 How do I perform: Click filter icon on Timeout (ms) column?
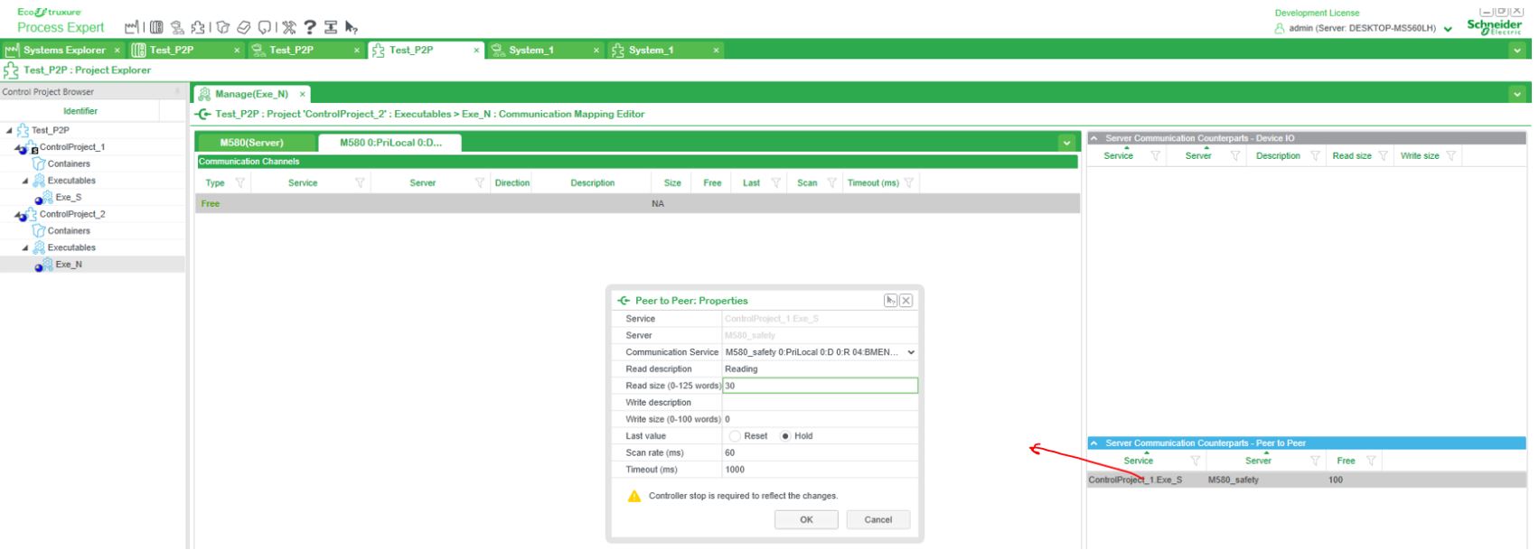909,182
